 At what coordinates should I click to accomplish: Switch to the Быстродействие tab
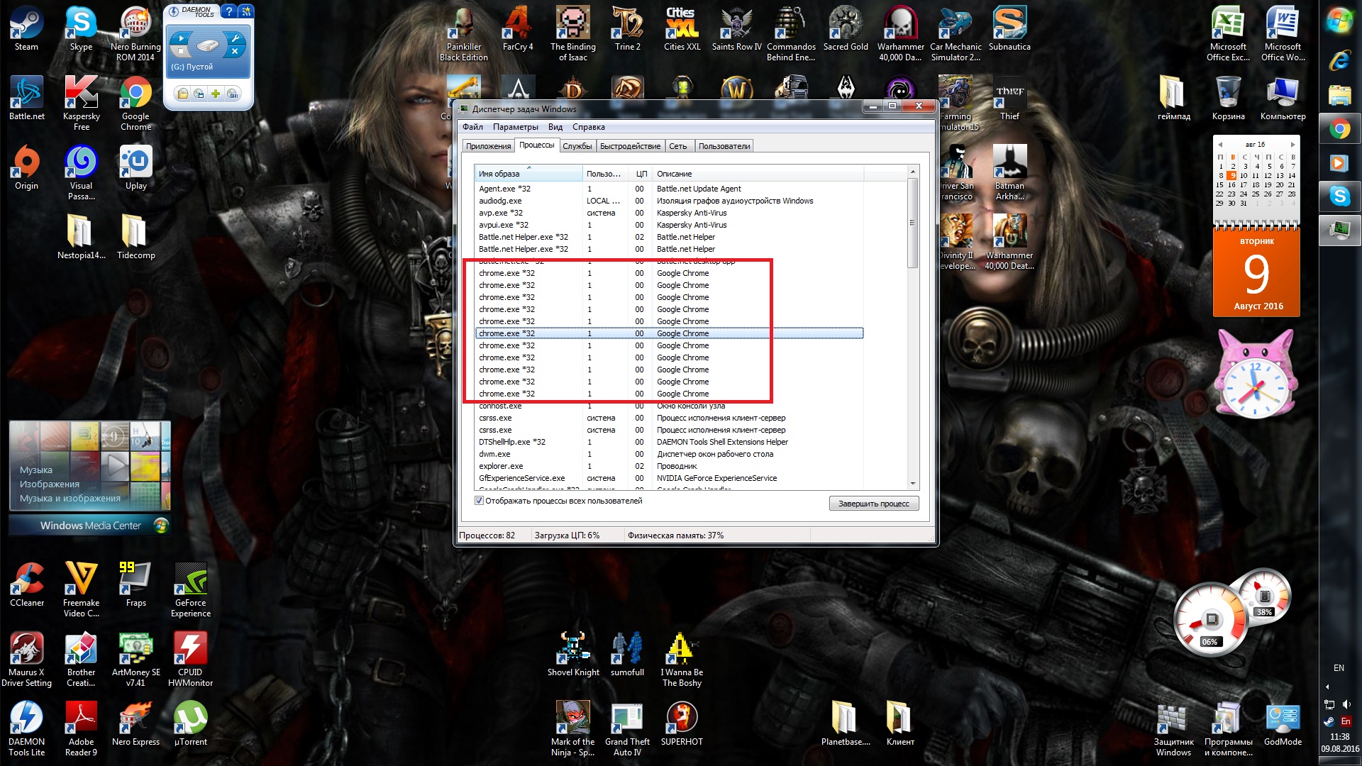630,146
